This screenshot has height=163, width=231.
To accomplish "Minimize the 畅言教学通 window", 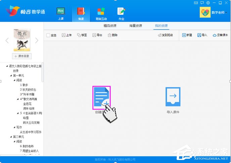I will 214,3.
